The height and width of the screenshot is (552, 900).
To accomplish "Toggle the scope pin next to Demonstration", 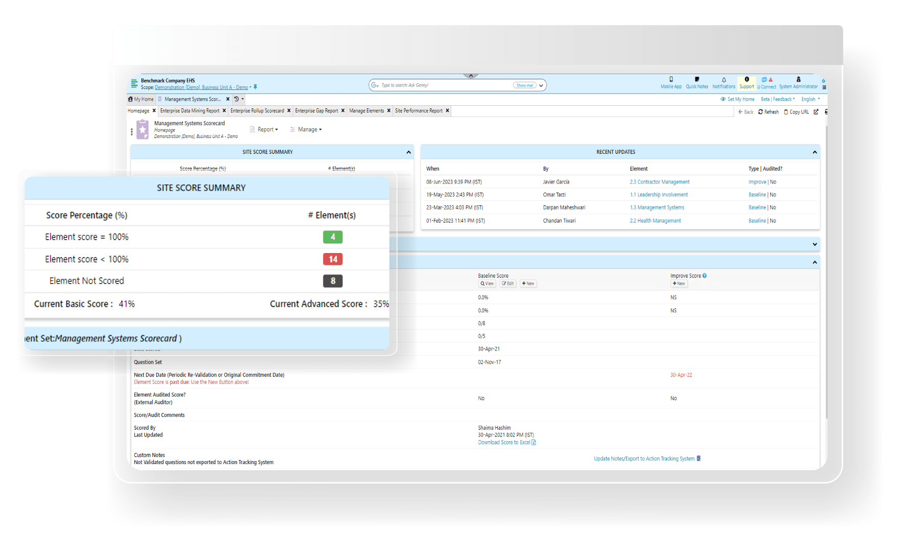I will (x=255, y=87).
